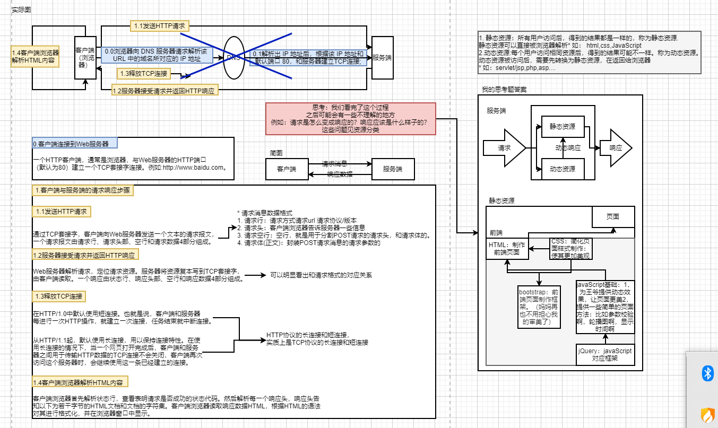Click the 实际图 text label at top left
This screenshot has width=718, height=428.
coord(20,9)
